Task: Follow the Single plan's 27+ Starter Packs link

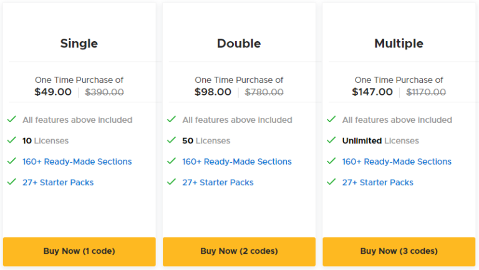Action: [58, 183]
